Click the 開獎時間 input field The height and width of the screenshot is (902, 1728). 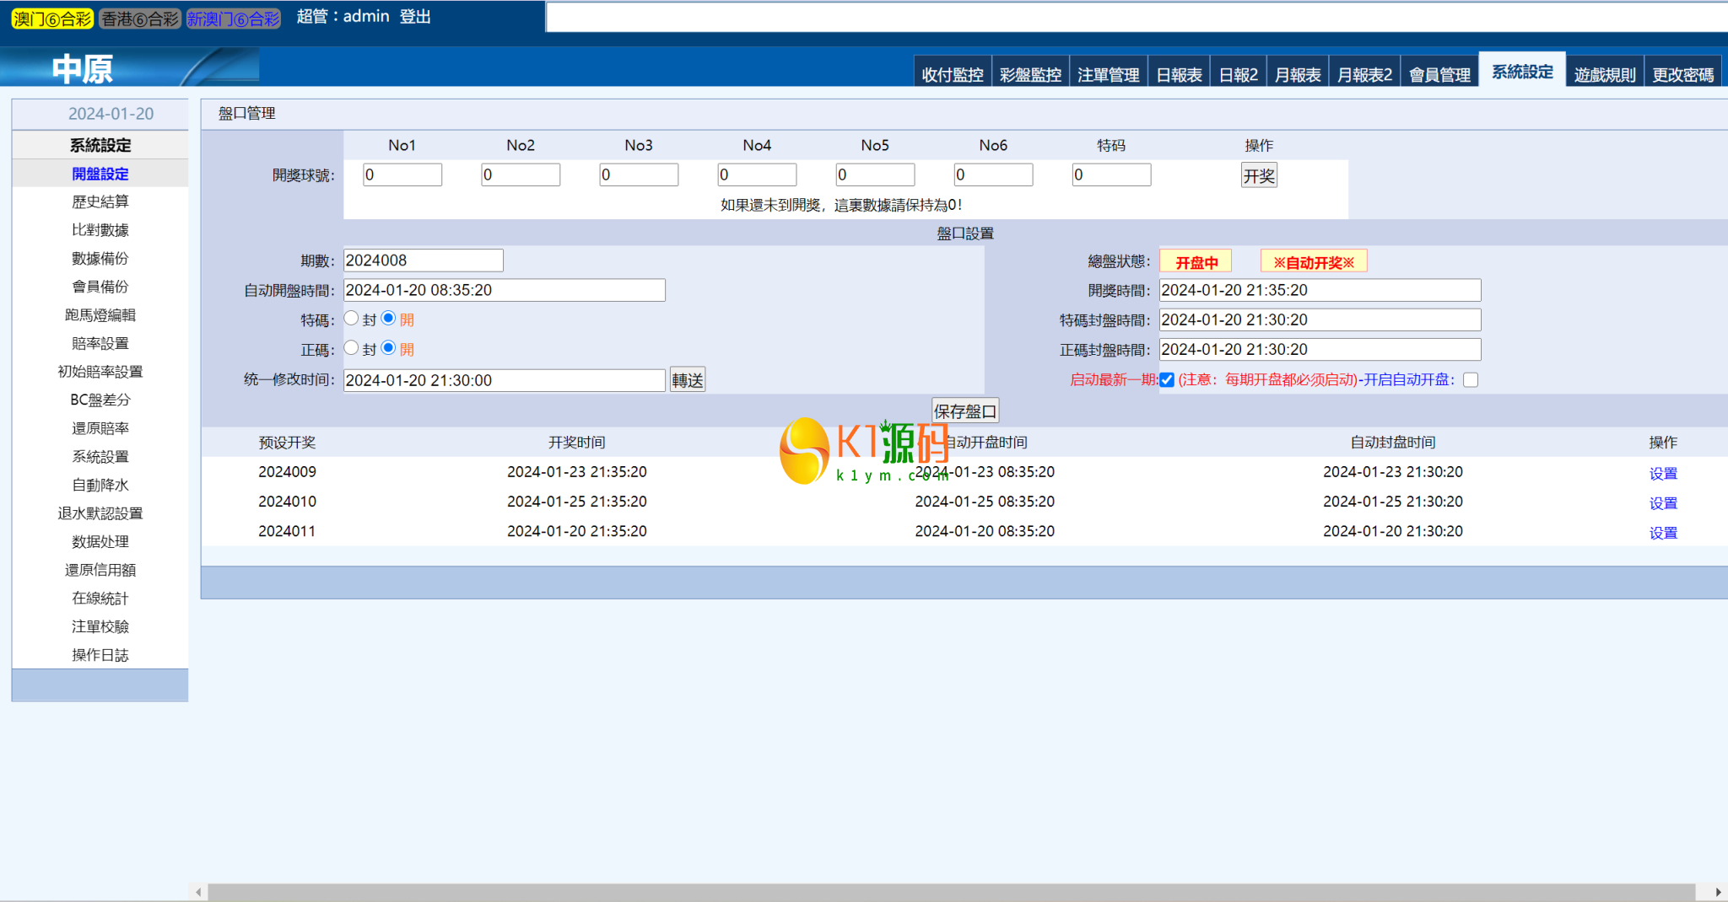pos(1320,290)
